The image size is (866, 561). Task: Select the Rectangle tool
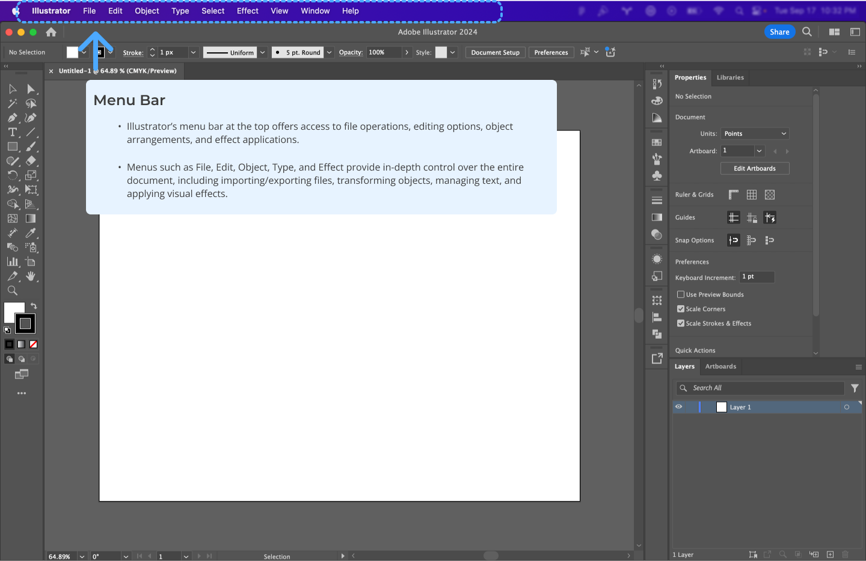click(x=13, y=146)
